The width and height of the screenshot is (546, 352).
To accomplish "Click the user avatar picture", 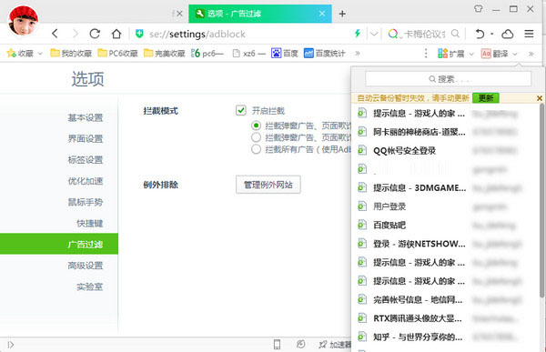I will [23, 21].
